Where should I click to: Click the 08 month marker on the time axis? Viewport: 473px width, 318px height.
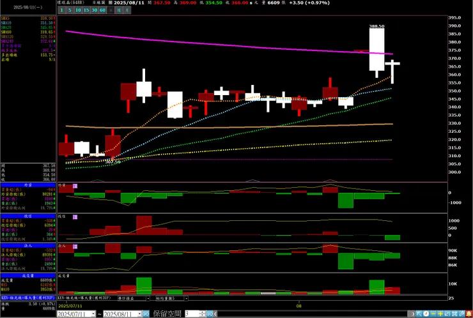click(299, 306)
